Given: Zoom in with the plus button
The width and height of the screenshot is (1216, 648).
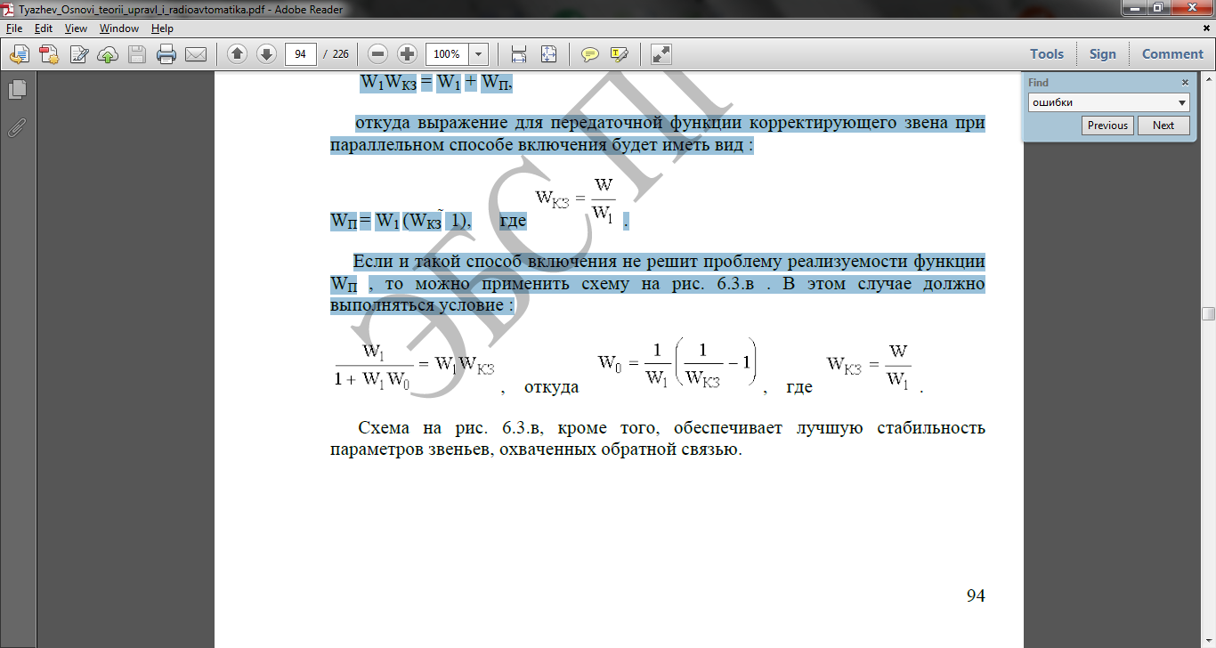Looking at the screenshot, I should [x=408, y=54].
